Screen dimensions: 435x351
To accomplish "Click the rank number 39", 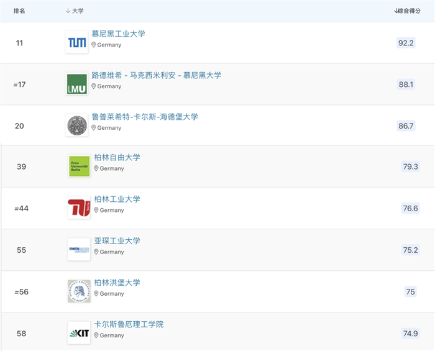I will click(21, 166).
